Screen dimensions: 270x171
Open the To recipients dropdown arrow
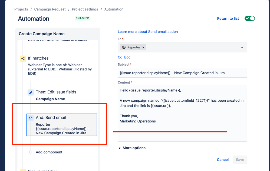[x=242, y=47]
